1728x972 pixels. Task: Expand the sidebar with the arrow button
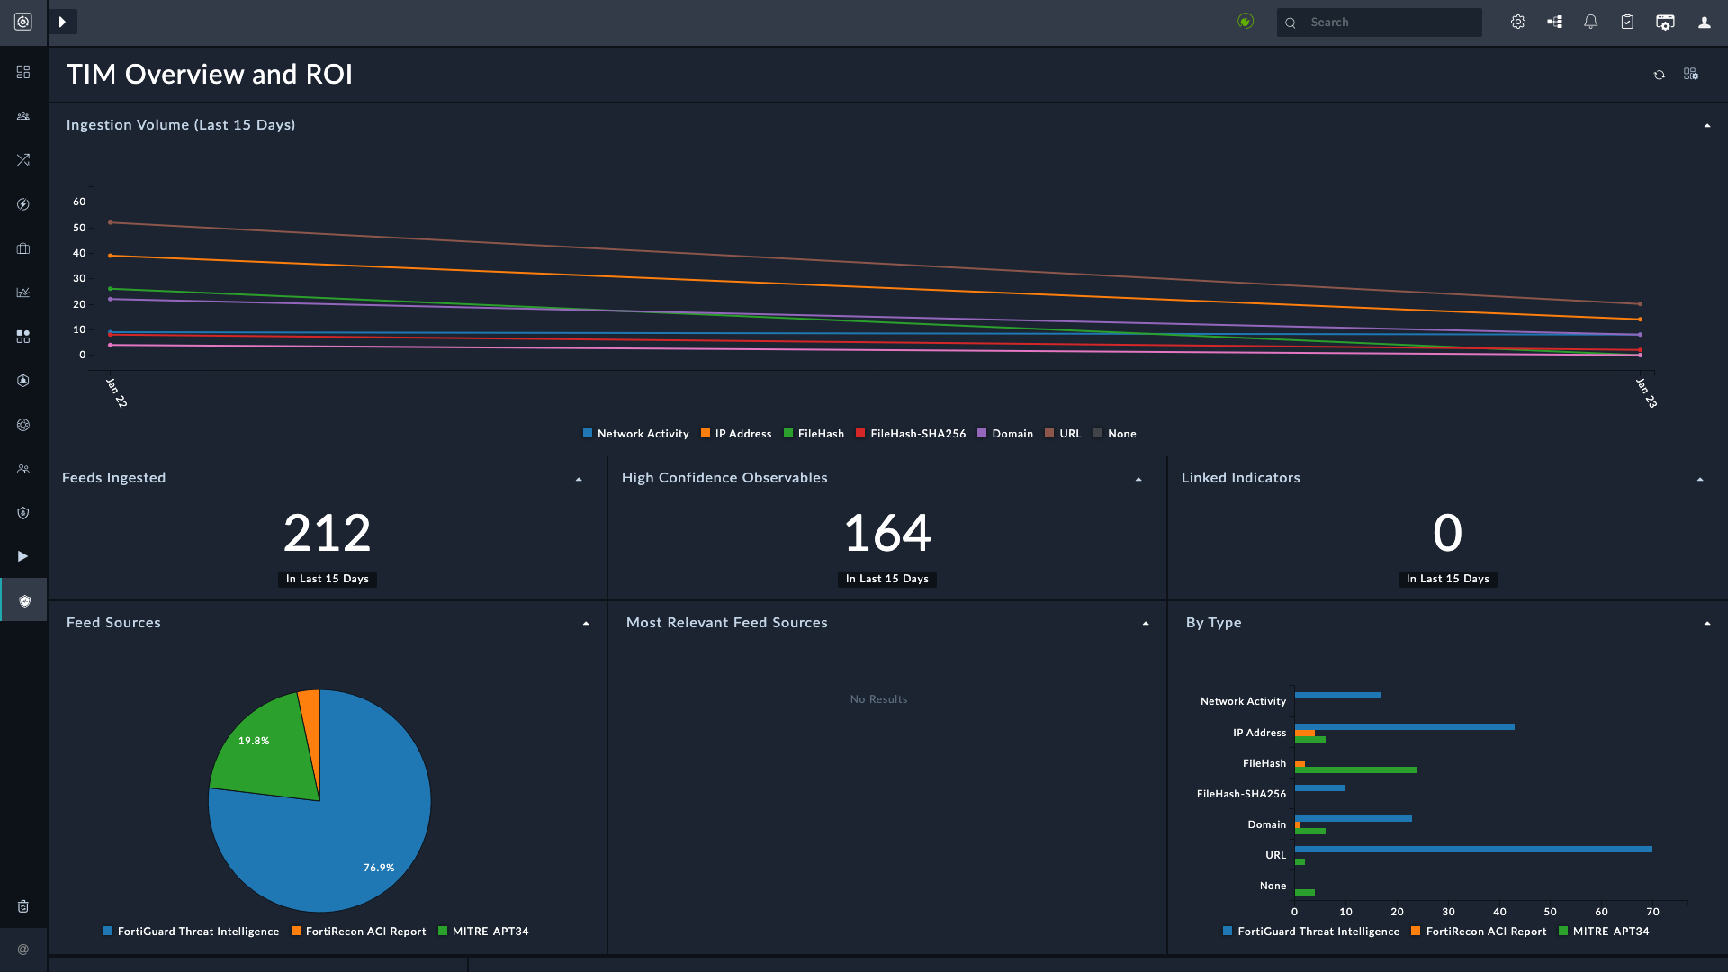(62, 22)
